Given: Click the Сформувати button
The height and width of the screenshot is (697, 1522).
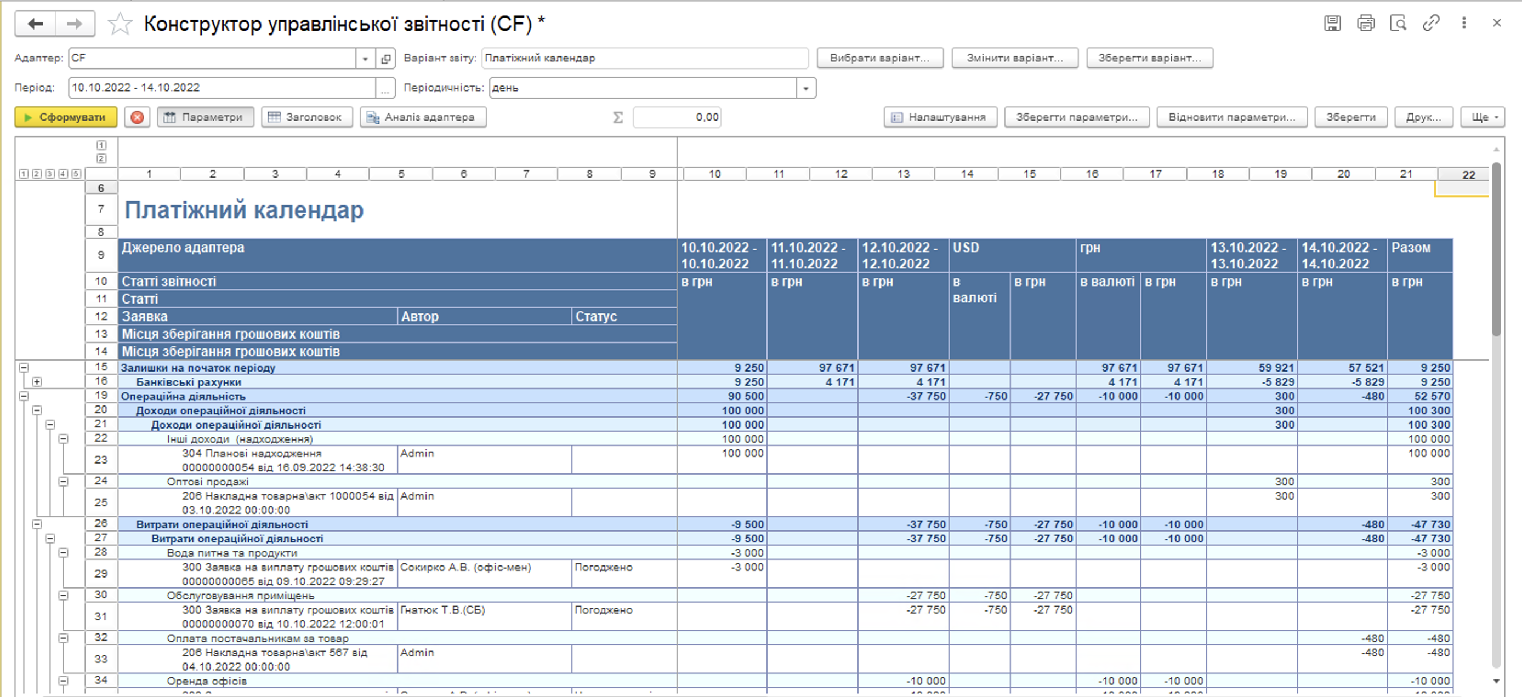Looking at the screenshot, I should click(66, 117).
